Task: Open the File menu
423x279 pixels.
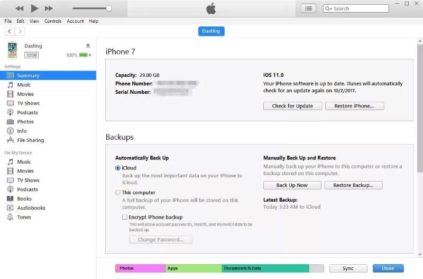Action: 8,21
